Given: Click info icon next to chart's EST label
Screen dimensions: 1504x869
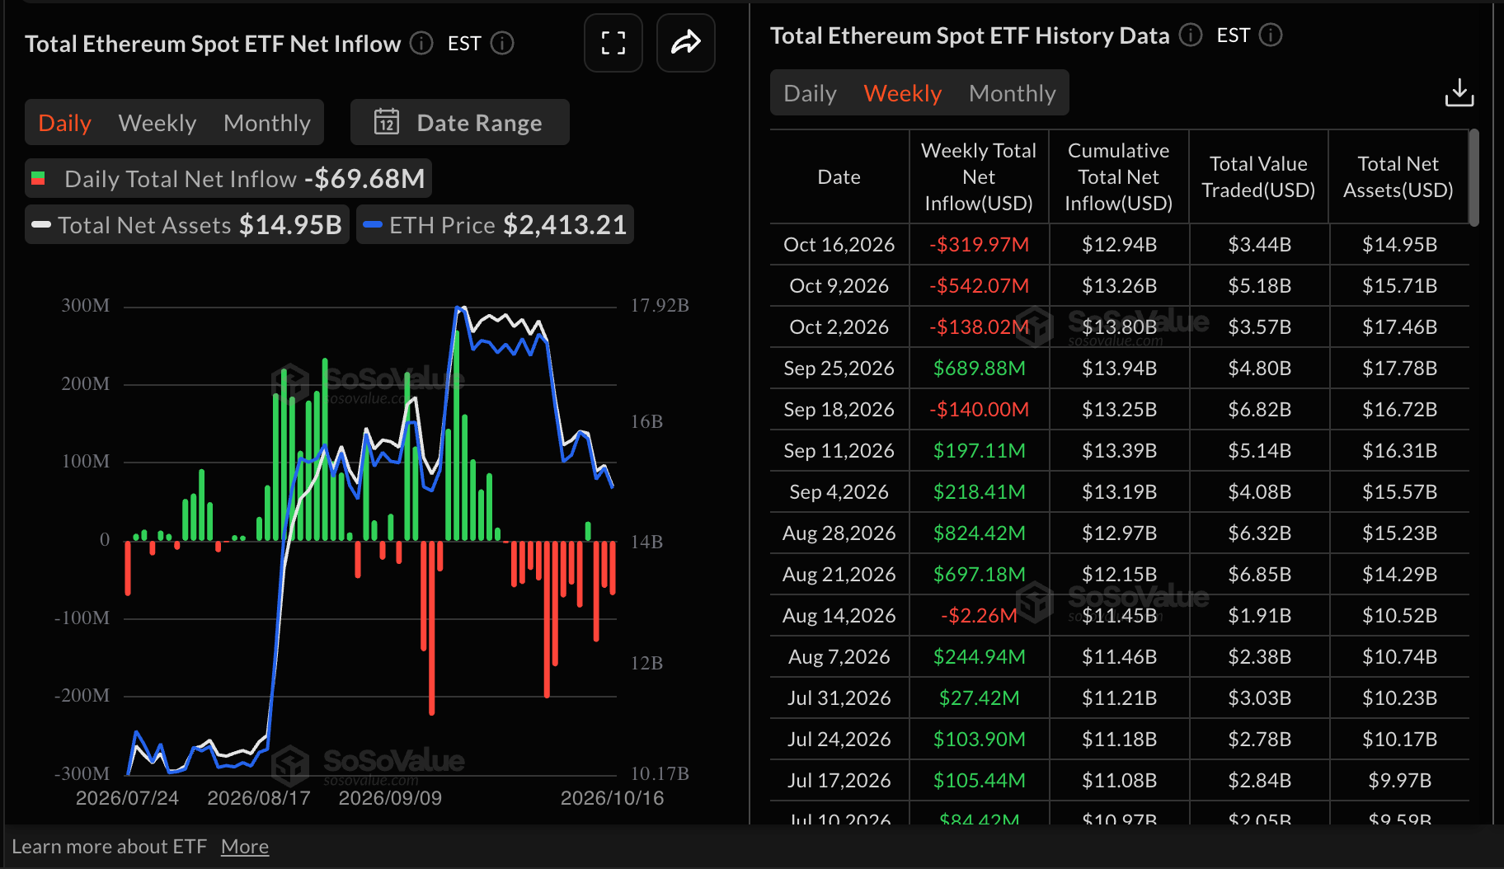Looking at the screenshot, I should 502,43.
